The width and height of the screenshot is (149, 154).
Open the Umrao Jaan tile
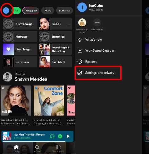(20, 62)
